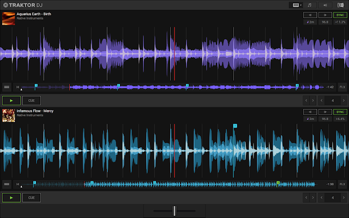The image size is (349, 218).
Task: Jump to cue marker 1 on top deck overview
Action: pos(36,86)
